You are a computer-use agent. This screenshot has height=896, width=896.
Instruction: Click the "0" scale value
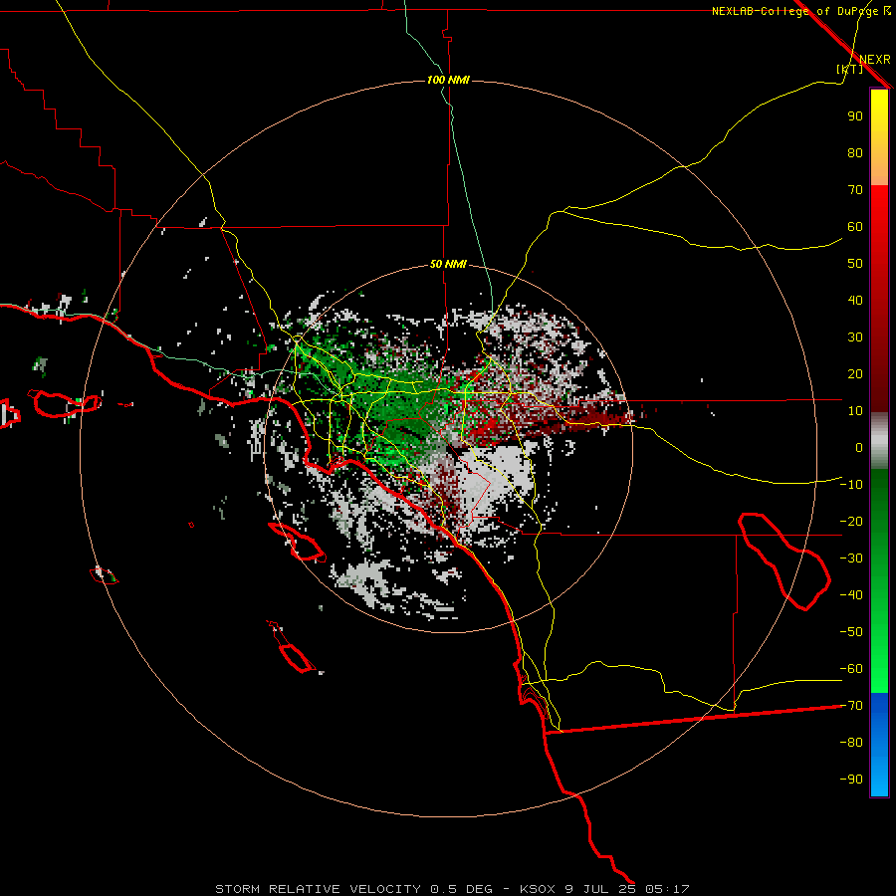tap(859, 447)
